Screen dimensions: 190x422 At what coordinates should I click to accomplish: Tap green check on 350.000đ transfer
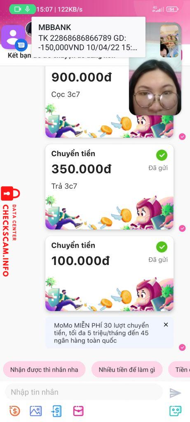pyautogui.click(x=162, y=155)
